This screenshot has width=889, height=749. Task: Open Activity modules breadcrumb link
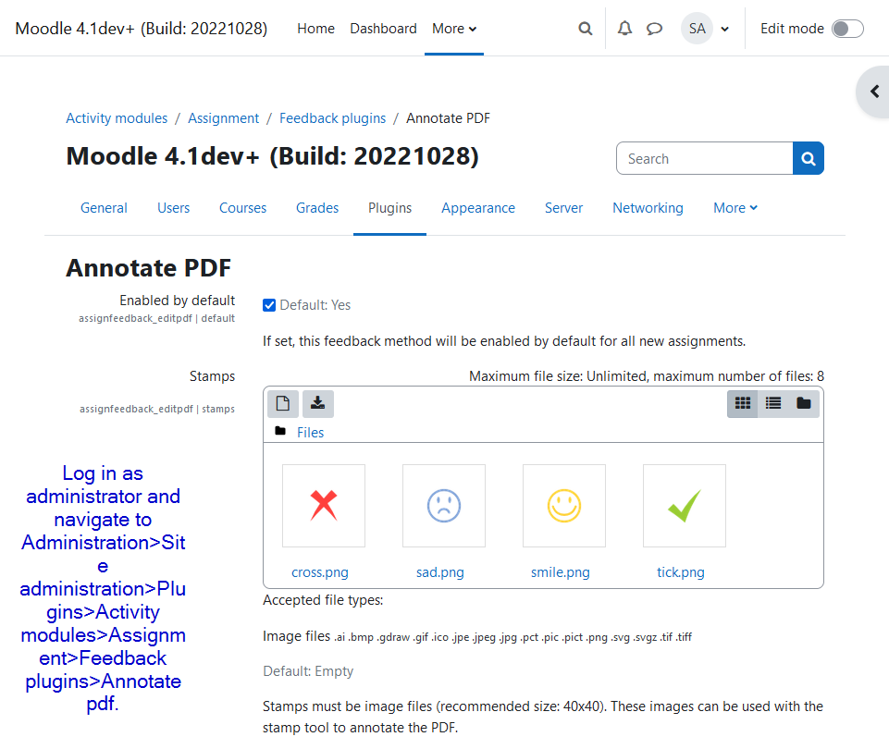117,117
